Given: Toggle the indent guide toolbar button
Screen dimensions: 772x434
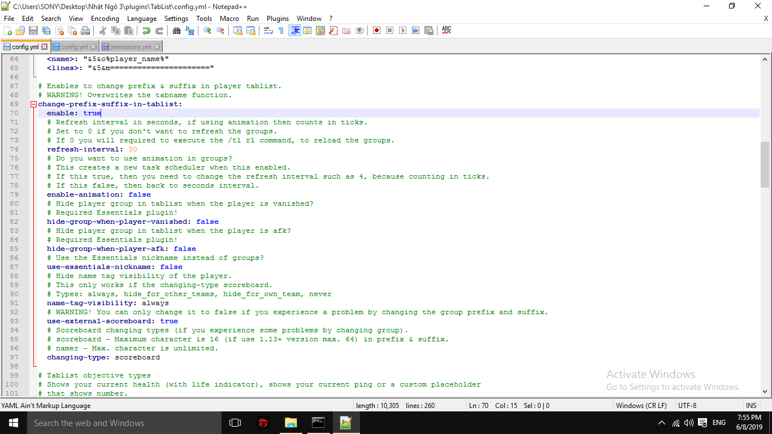Looking at the screenshot, I should coord(294,31).
